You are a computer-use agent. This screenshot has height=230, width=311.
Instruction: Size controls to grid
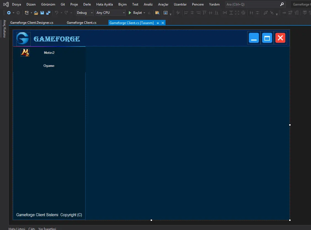point(243,13)
